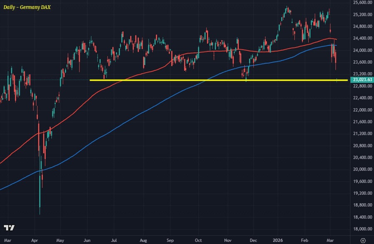Click the Daily – Germany DAX title
Image resolution: width=374 pixels, height=244 pixels.
click(27, 7)
